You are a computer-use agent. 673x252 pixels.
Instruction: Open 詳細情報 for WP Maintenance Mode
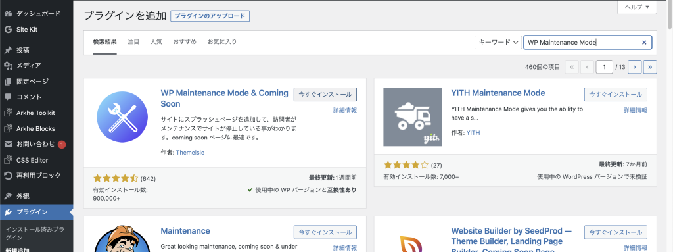click(344, 111)
